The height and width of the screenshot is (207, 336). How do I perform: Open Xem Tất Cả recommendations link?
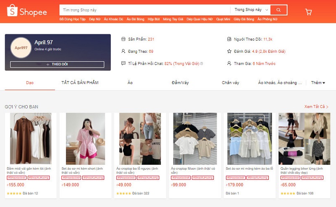tap(316, 107)
